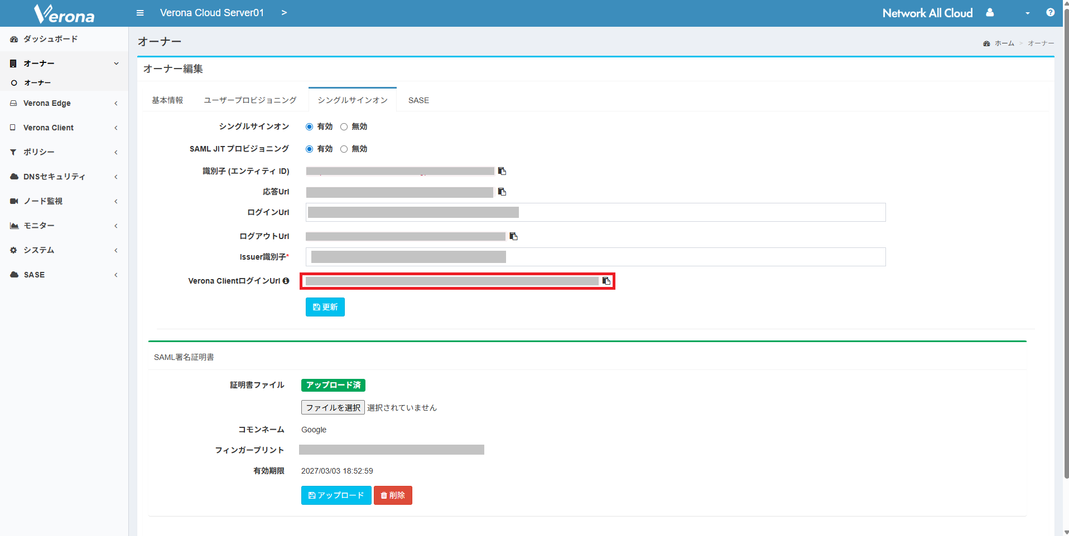Expand the ノード監視 sidebar menu

116,201
